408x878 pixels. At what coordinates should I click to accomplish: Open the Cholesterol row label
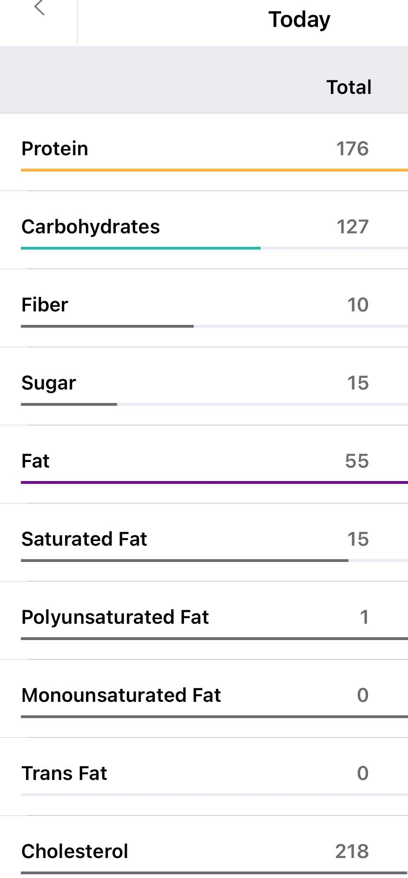click(75, 852)
